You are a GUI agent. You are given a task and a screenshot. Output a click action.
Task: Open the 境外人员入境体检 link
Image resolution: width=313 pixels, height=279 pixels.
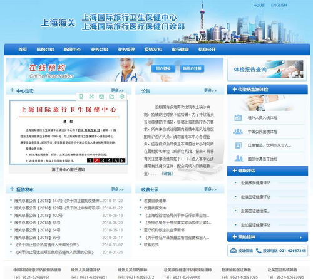262,118
